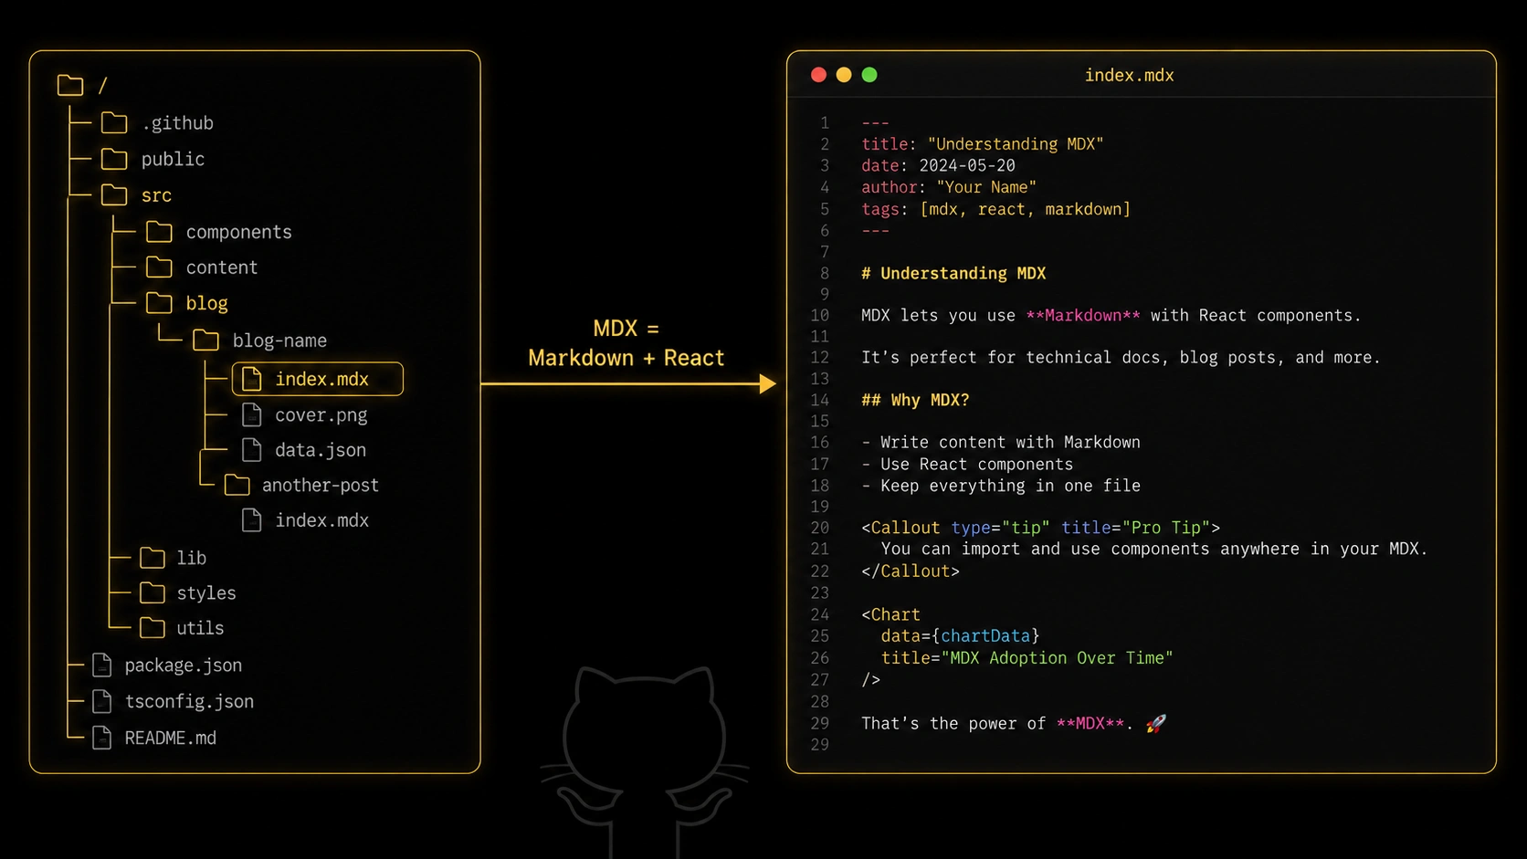Open the utils folder label
1527x859 pixels.
(x=200, y=628)
